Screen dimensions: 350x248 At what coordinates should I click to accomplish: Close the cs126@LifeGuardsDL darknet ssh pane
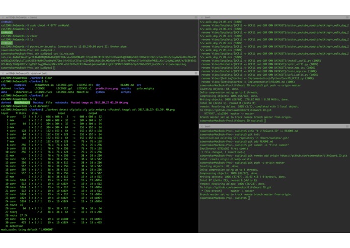(x=3, y=73)
